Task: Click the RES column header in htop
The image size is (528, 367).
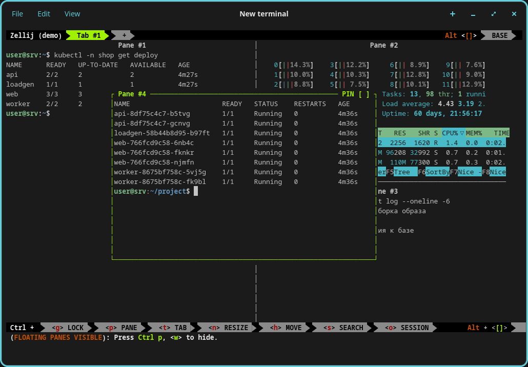Action: pyautogui.click(x=400, y=133)
